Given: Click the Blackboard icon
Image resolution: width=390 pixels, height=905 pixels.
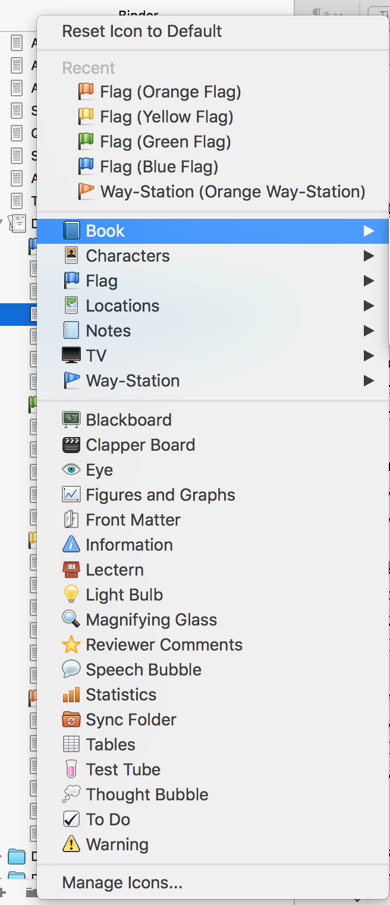Looking at the screenshot, I should [71, 420].
